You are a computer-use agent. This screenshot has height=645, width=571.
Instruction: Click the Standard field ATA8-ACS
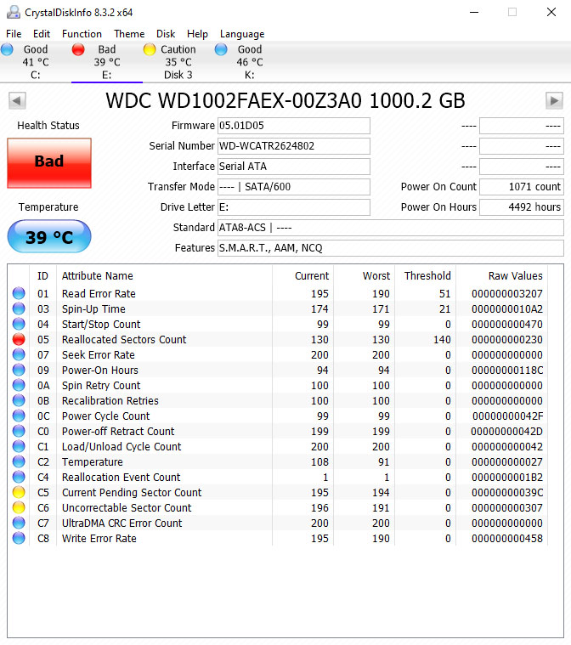click(x=390, y=228)
